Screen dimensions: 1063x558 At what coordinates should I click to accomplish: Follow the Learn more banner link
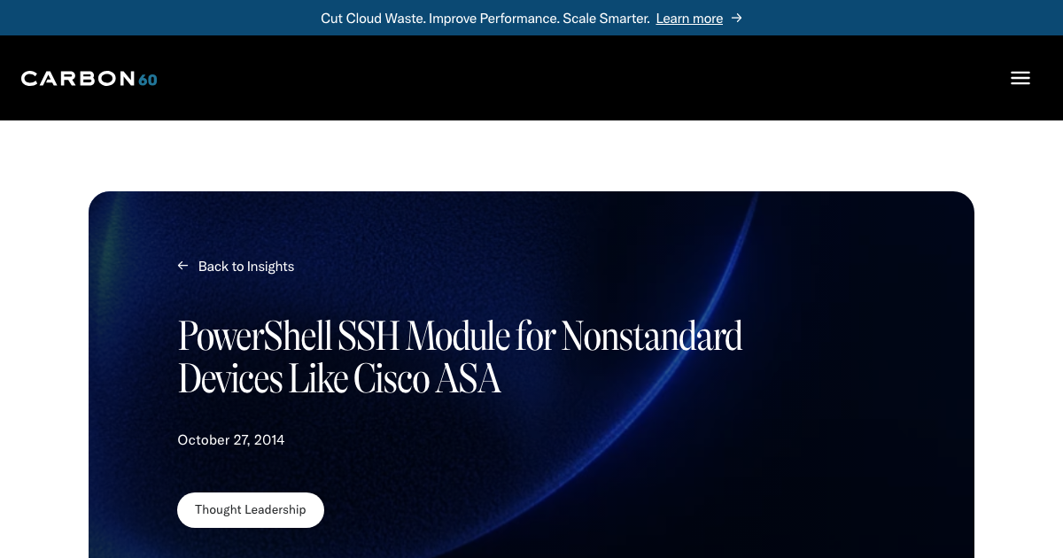(x=689, y=18)
